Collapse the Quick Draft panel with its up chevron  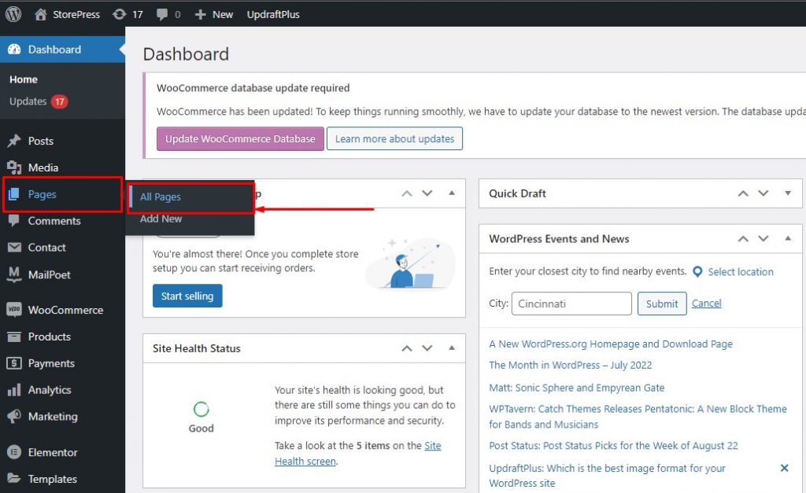742,193
